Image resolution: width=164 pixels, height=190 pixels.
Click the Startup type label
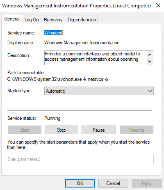20,91
